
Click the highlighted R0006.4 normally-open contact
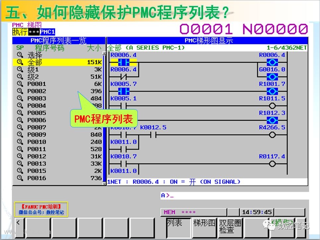pyautogui.click(x=124, y=62)
